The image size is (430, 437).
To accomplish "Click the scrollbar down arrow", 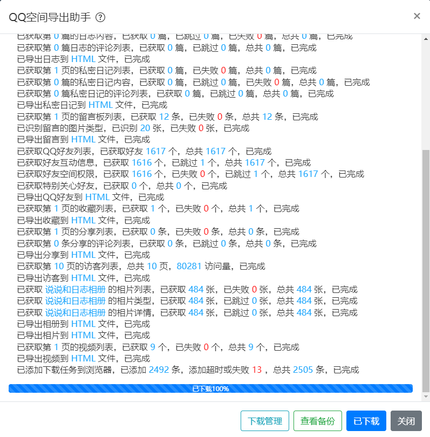I will [426, 397].
